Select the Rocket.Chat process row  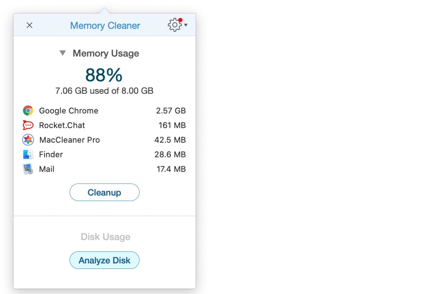click(x=104, y=125)
